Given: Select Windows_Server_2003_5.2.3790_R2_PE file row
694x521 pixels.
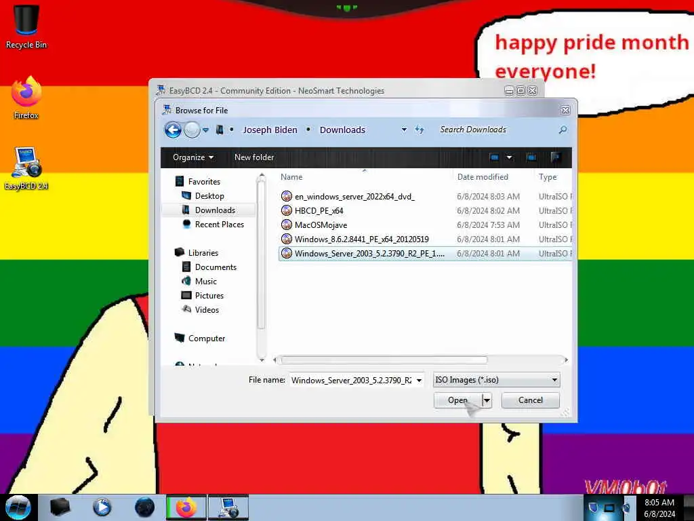Looking at the screenshot, I should (425, 254).
